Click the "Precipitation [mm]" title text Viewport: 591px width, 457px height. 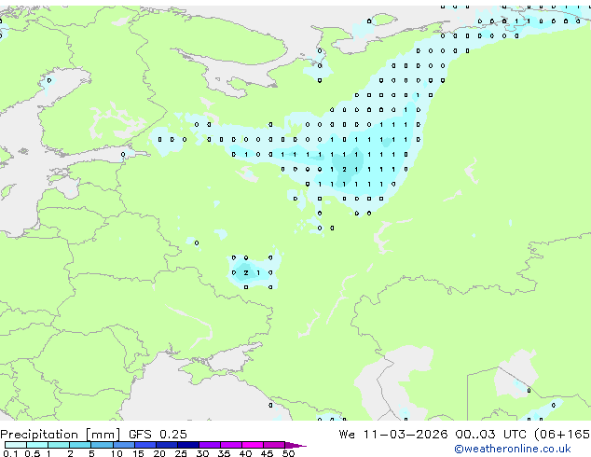(60, 435)
